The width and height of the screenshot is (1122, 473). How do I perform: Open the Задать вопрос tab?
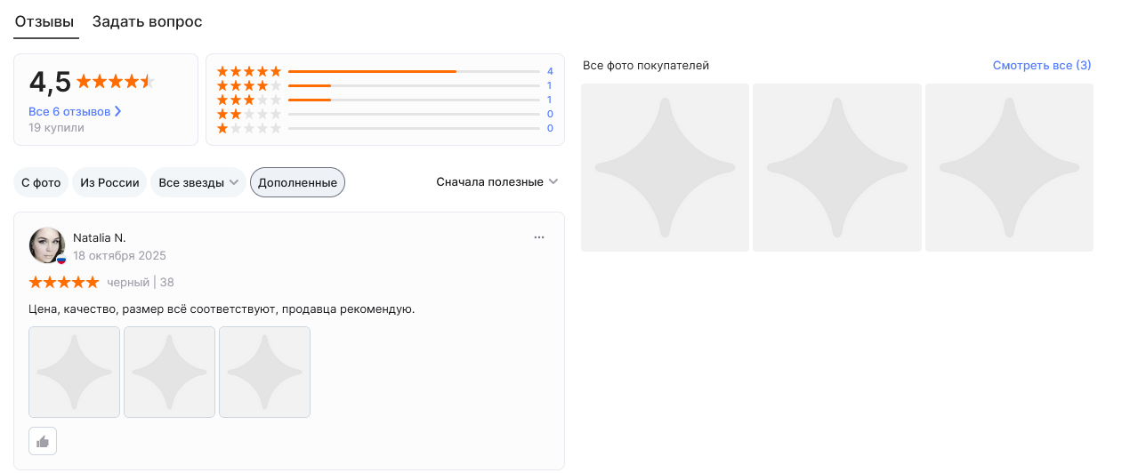click(x=147, y=21)
